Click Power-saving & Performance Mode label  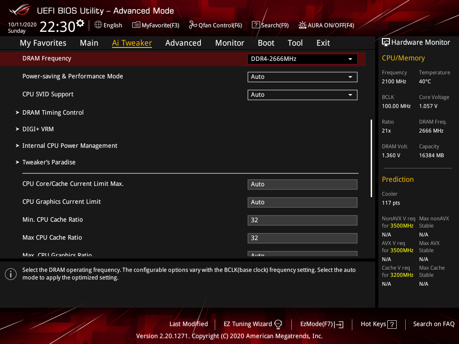point(73,76)
